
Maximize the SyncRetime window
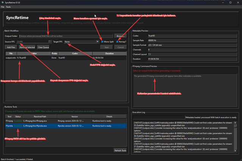pyautogui.click(x=230, y=3)
